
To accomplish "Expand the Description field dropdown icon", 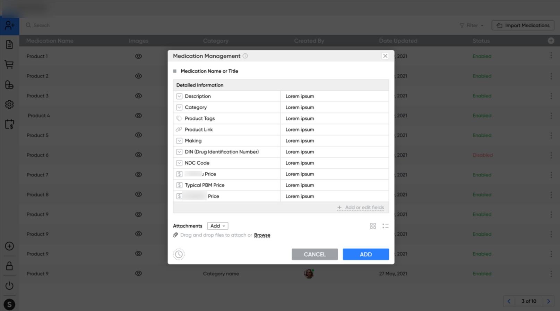I will coord(179,96).
